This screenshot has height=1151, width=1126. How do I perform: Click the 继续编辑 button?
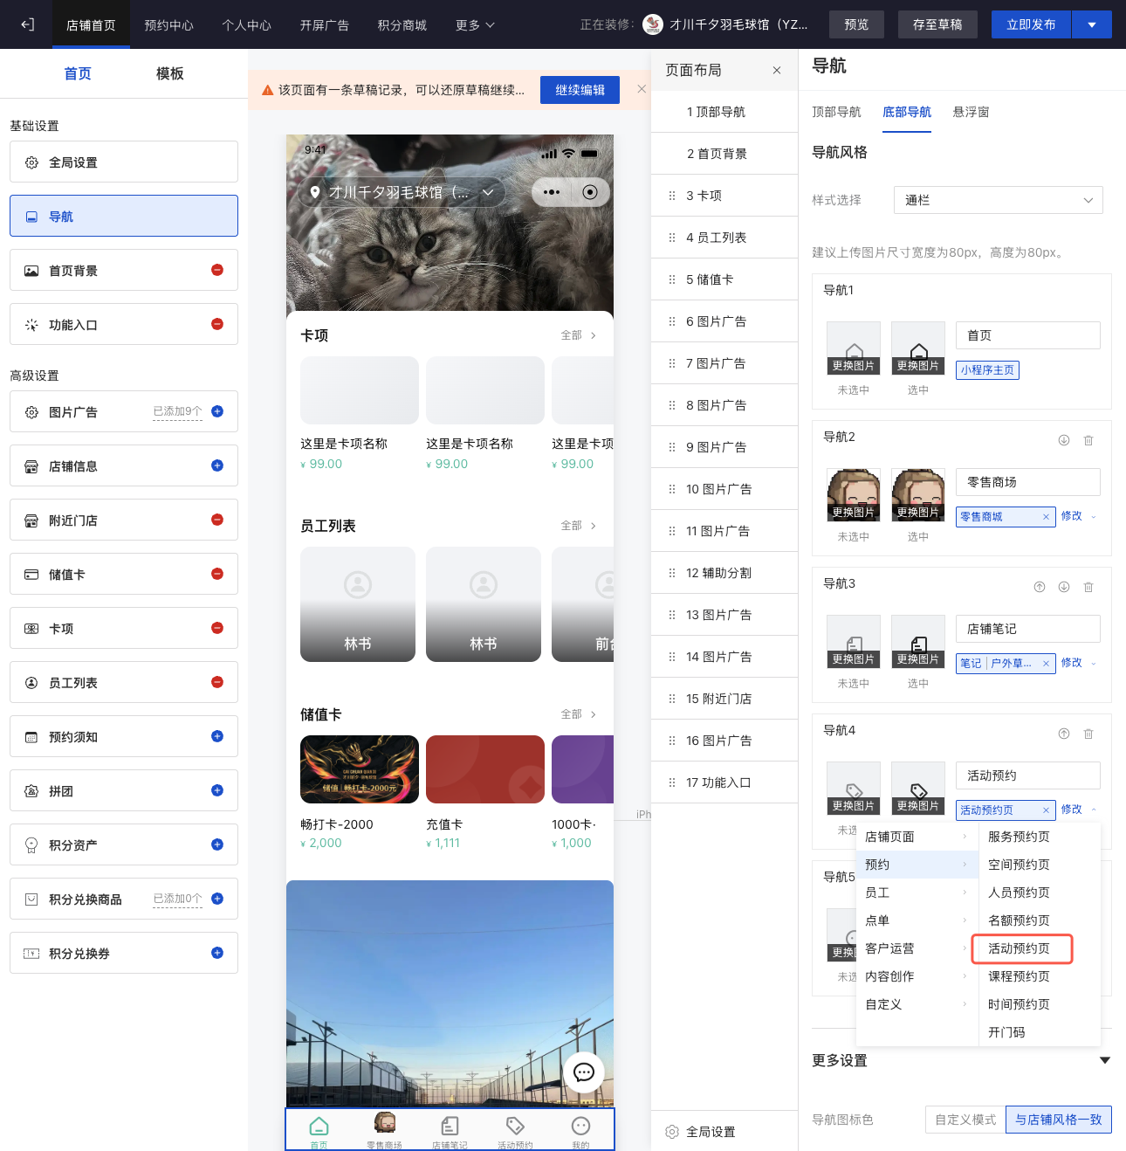click(580, 90)
